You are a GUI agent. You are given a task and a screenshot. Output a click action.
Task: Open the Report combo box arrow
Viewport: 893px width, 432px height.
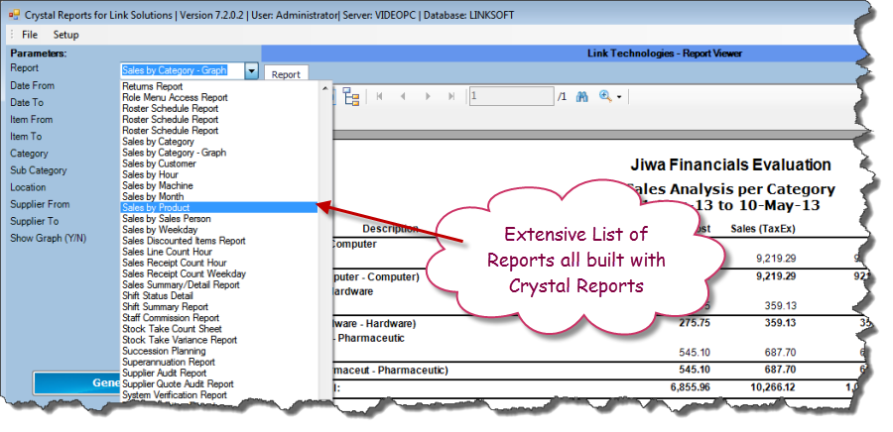tap(251, 71)
